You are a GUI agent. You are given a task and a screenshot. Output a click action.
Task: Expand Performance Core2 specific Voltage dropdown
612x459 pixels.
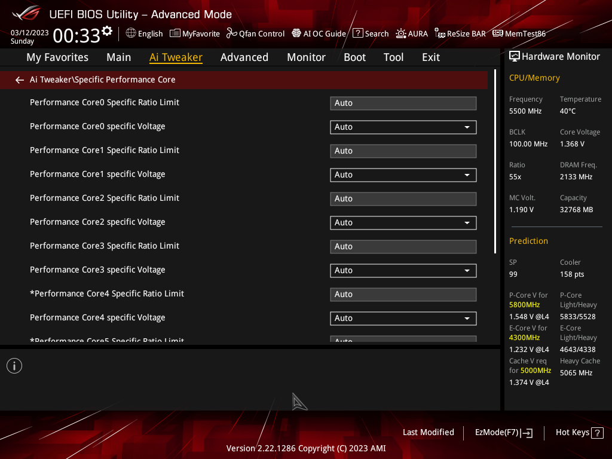click(x=403, y=223)
